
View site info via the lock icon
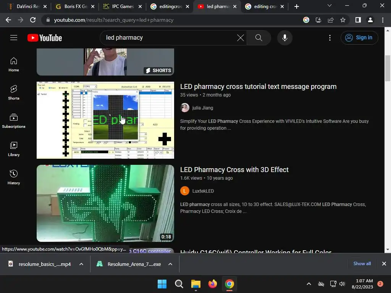pyautogui.click(x=48, y=20)
